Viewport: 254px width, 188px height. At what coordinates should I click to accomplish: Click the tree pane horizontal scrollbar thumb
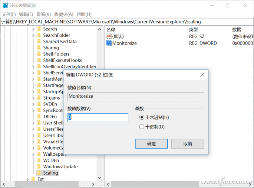(x=46, y=184)
